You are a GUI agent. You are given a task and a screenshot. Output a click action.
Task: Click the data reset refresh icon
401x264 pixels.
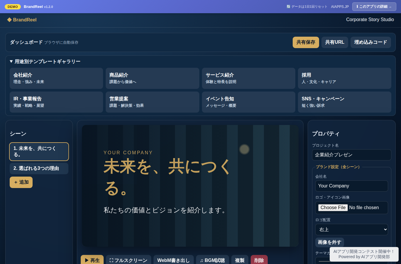[288, 6]
